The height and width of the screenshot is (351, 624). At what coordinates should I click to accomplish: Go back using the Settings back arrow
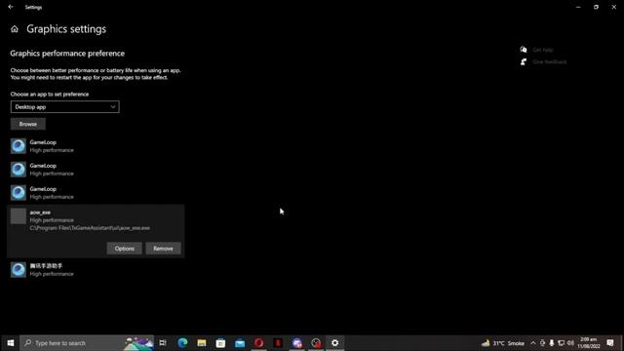(11, 7)
